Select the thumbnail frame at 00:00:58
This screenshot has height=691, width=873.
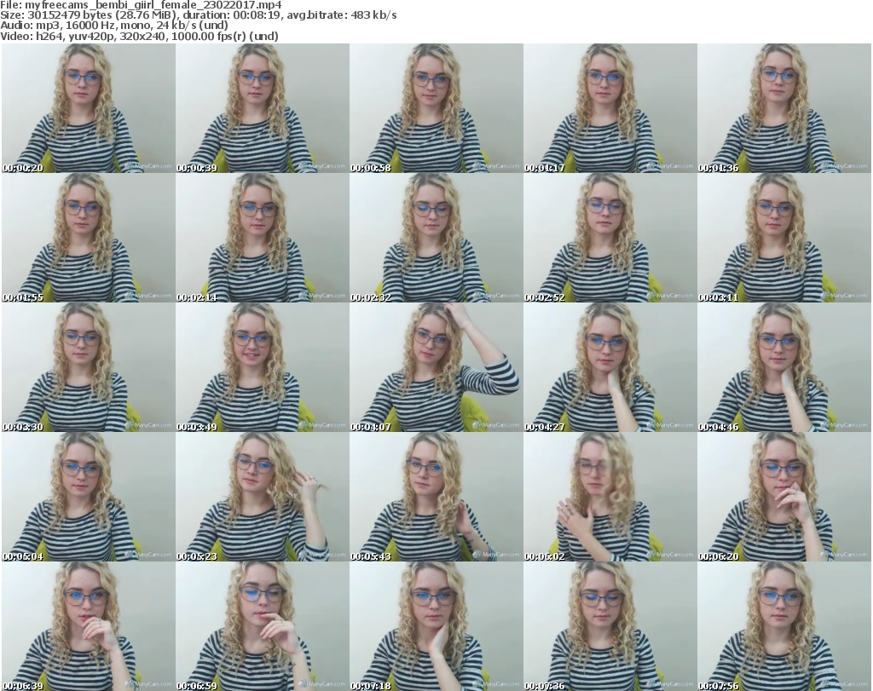pos(436,108)
